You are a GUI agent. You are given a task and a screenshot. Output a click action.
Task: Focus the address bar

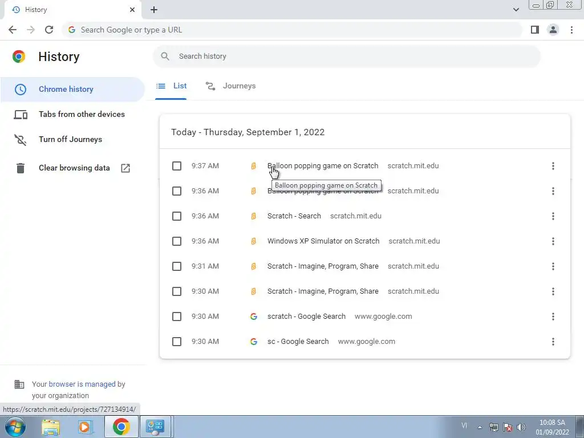[x=293, y=30]
